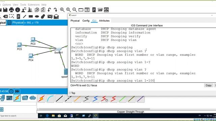
Task: Click the cable palette horizontal scrollbar
Action: point(94,109)
